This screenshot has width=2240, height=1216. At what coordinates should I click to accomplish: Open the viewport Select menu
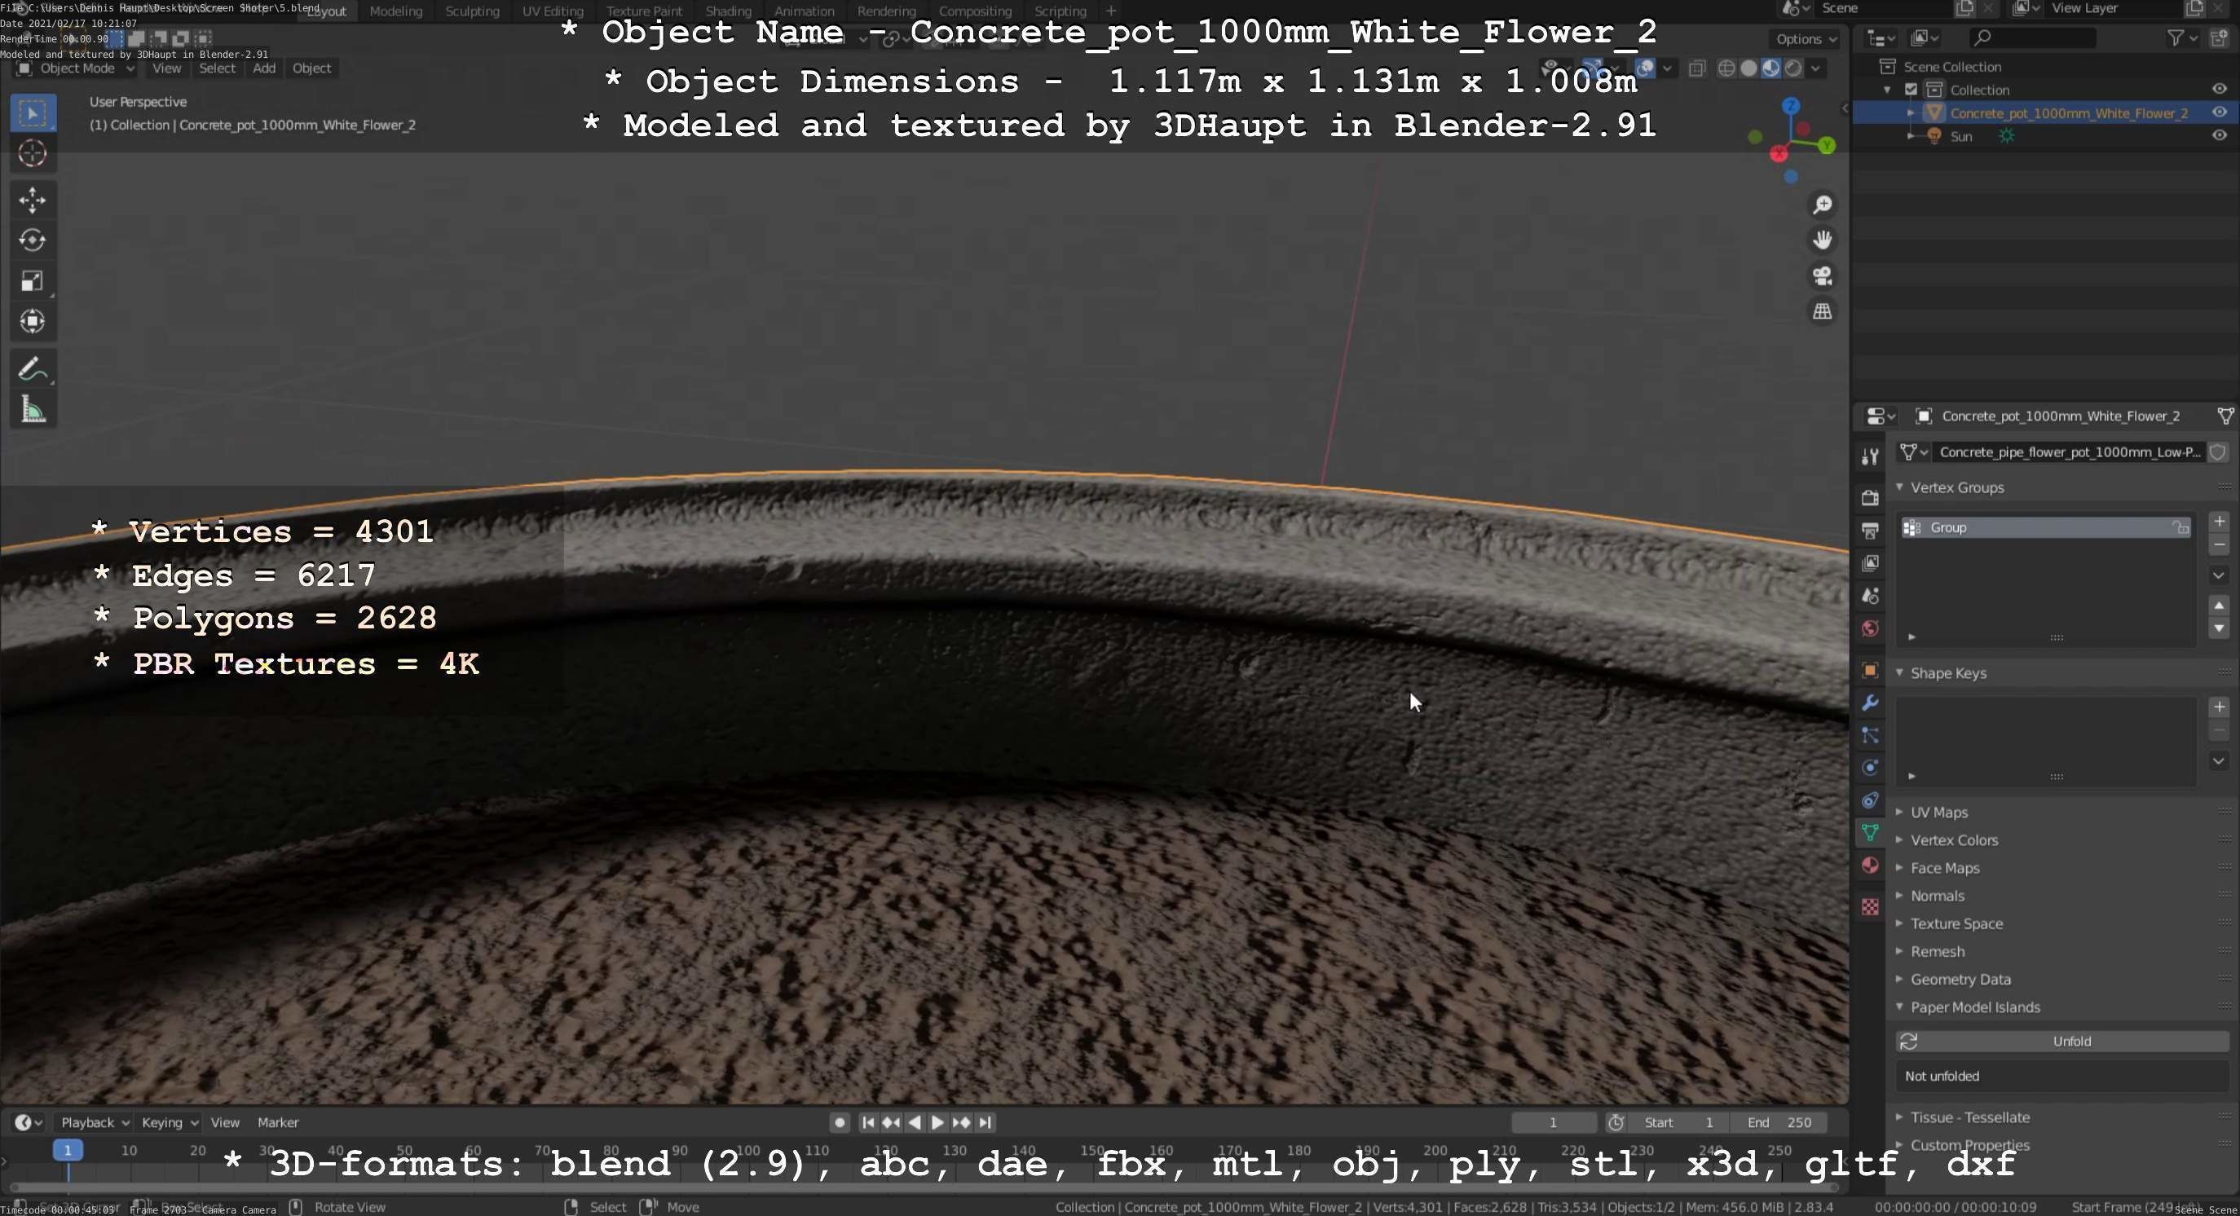(217, 68)
